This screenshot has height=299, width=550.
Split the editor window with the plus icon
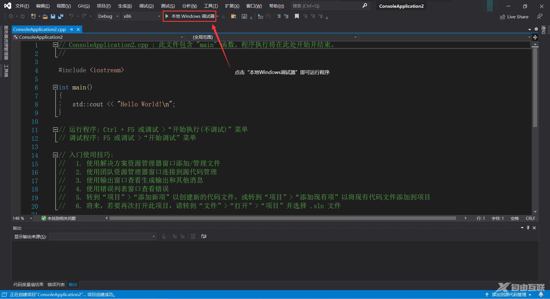[535, 37]
